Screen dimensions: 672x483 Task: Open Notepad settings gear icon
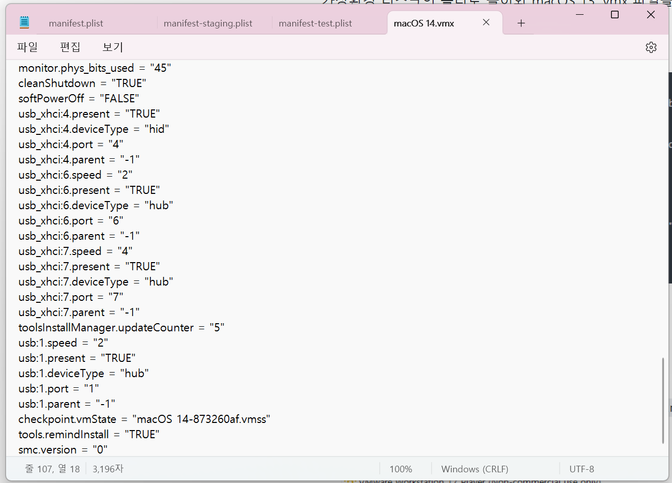pos(651,47)
